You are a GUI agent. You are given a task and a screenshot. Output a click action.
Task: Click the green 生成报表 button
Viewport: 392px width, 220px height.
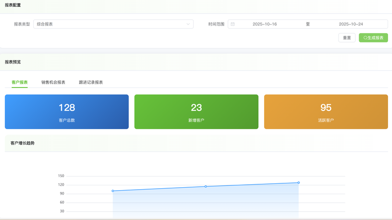point(373,38)
